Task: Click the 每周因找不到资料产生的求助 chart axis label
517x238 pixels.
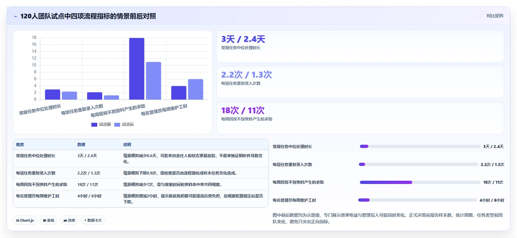Action: tap(118, 111)
